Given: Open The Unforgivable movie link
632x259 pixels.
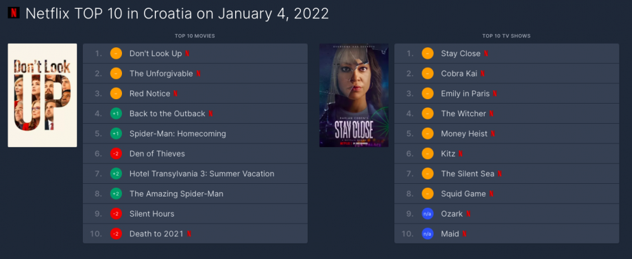Looking at the screenshot, I should pyautogui.click(x=161, y=74).
